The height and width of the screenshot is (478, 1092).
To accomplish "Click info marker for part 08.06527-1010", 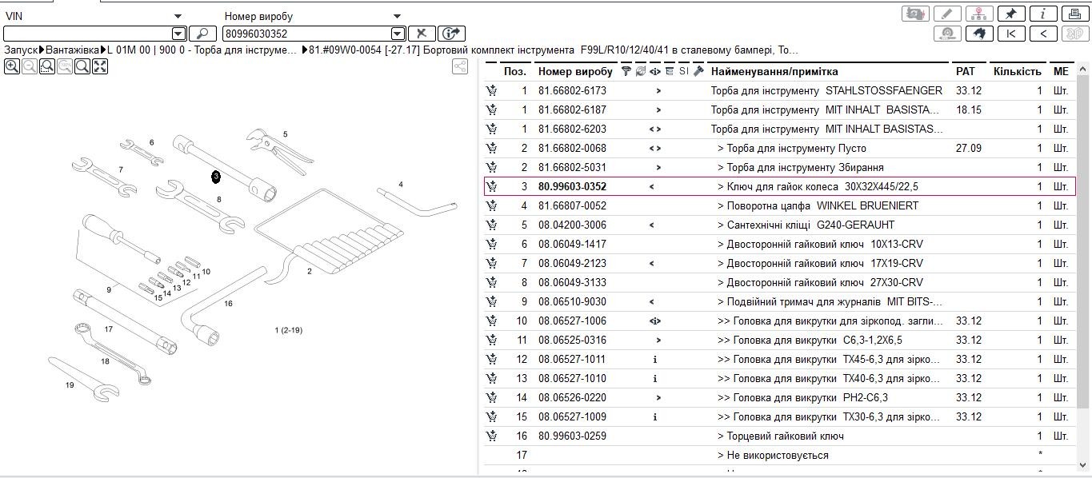I will (x=655, y=379).
